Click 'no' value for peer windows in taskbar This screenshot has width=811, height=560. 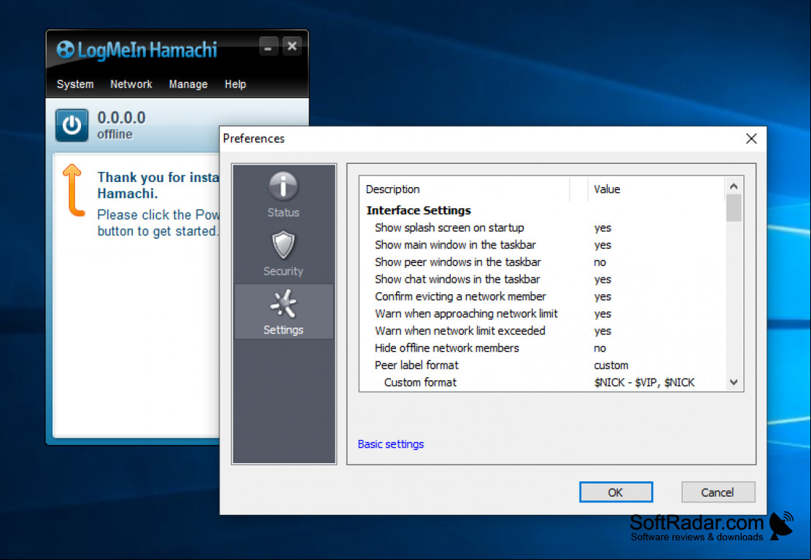click(x=599, y=262)
